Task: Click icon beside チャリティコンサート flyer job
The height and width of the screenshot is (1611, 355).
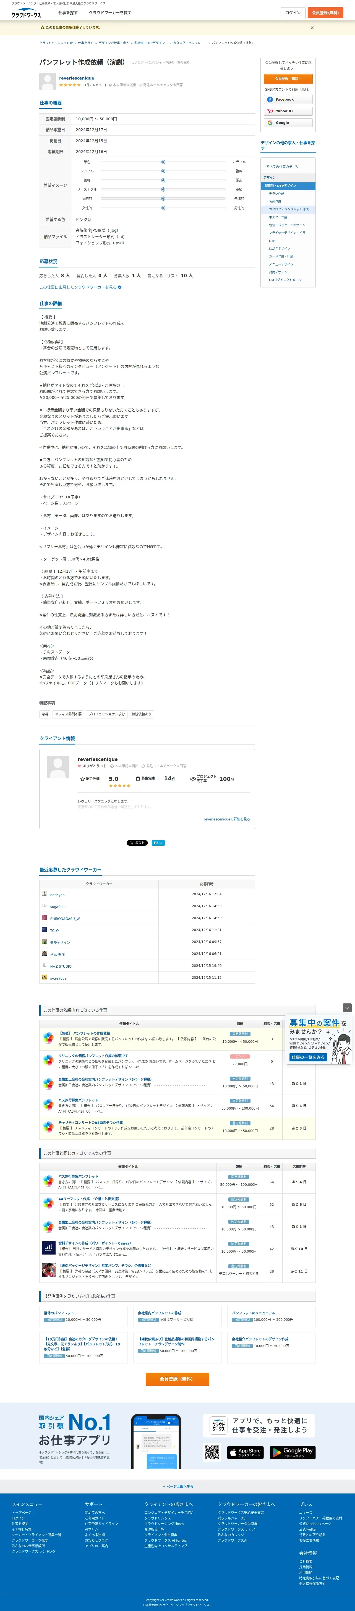Action: (x=48, y=1127)
